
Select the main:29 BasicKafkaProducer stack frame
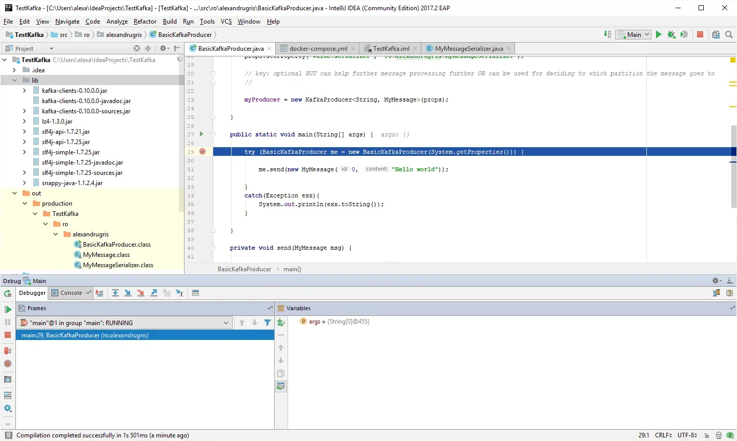click(145, 335)
